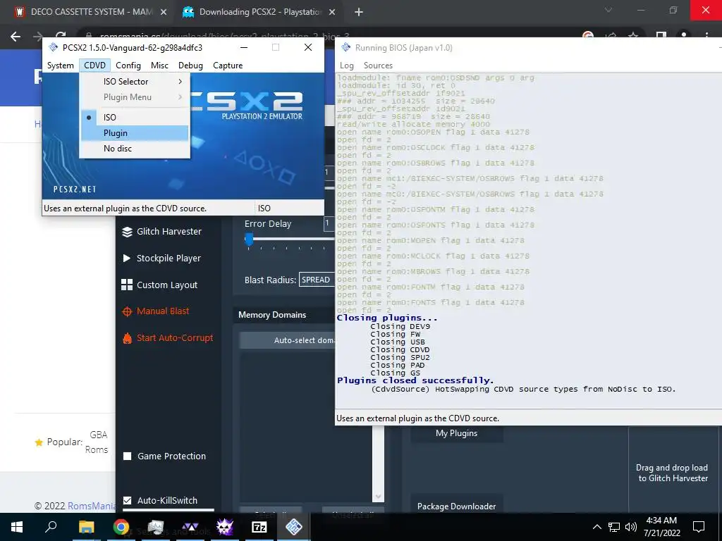Open the System menu in PCSX2
This screenshot has height=541, width=722.
[x=61, y=66]
